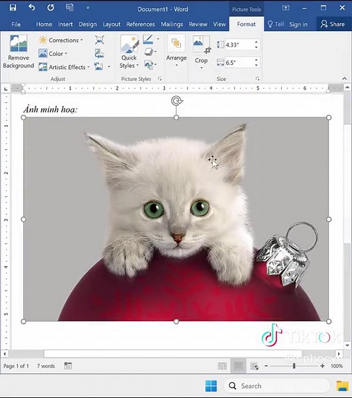Viewport: 352px width, 398px height.
Task: Open the Artistic Effects dropdown
Action: [64, 67]
